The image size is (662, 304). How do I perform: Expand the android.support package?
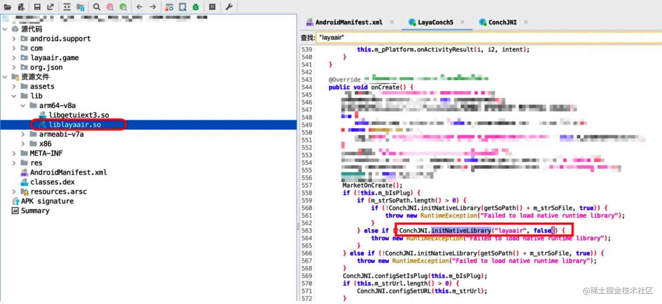point(14,38)
